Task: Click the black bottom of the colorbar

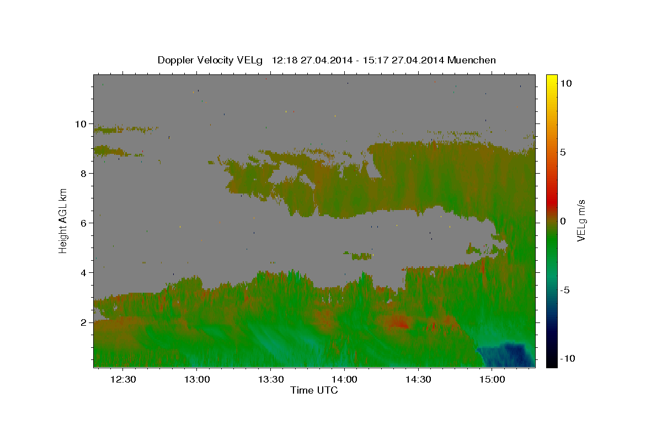Action: [551, 362]
